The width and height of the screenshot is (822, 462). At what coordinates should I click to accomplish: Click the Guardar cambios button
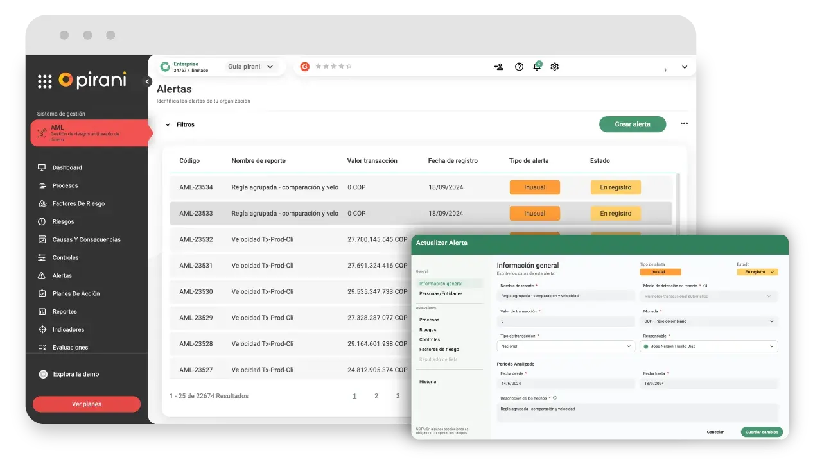tap(762, 432)
